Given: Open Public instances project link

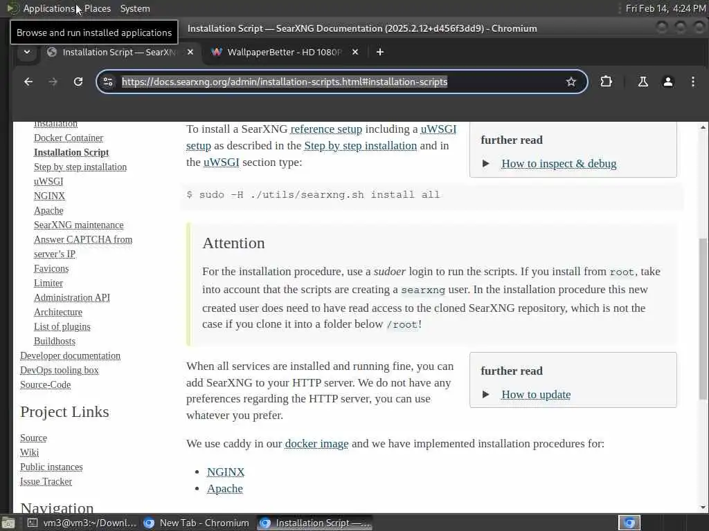Looking at the screenshot, I should point(51,467).
